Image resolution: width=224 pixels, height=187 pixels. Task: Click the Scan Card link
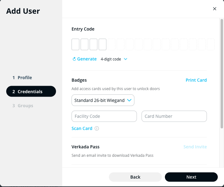tap(82, 128)
